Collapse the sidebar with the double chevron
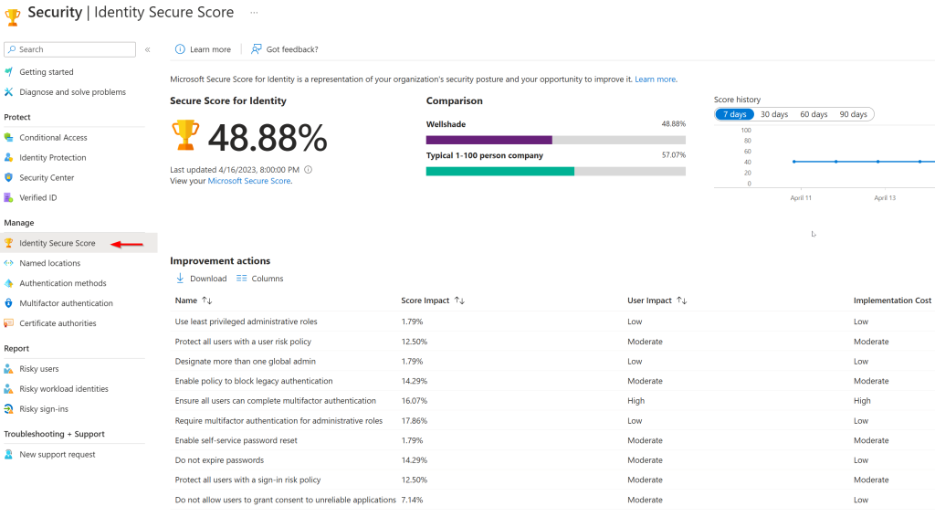The width and height of the screenshot is (935, 517). (x=147, y=49)
